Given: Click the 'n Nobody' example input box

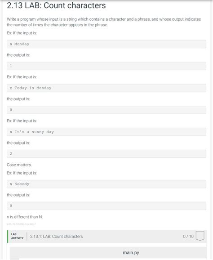Looking at the screenshot, I should point(106,184).
